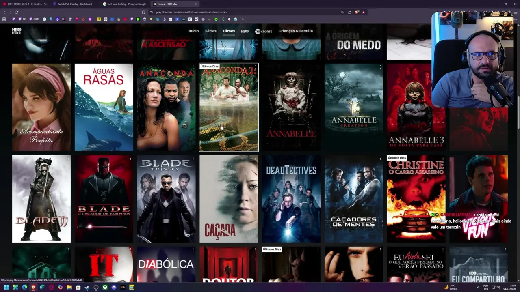Viewport: 520px width, 292px height.
Task: Open three-dot menu on Annabelle Creation poster
Action: point(380,67)
